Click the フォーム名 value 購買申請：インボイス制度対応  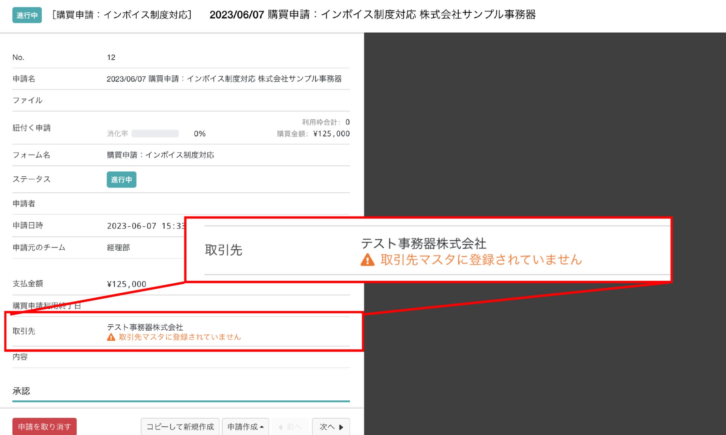point(160,155)
